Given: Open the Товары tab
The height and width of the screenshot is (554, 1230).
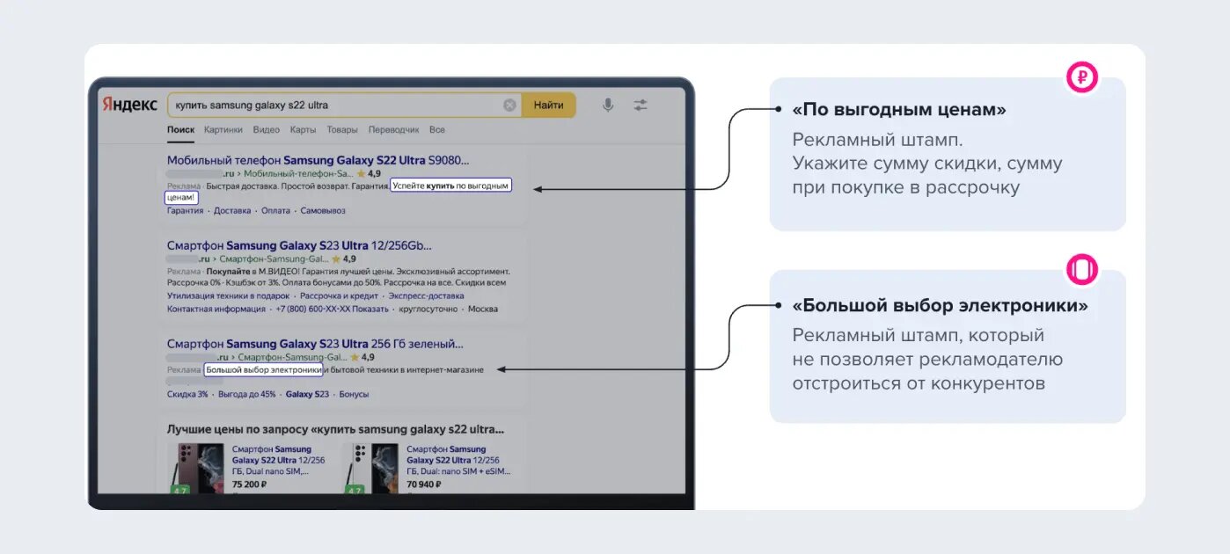Looking at the screenshot, I should coord(342,130).
